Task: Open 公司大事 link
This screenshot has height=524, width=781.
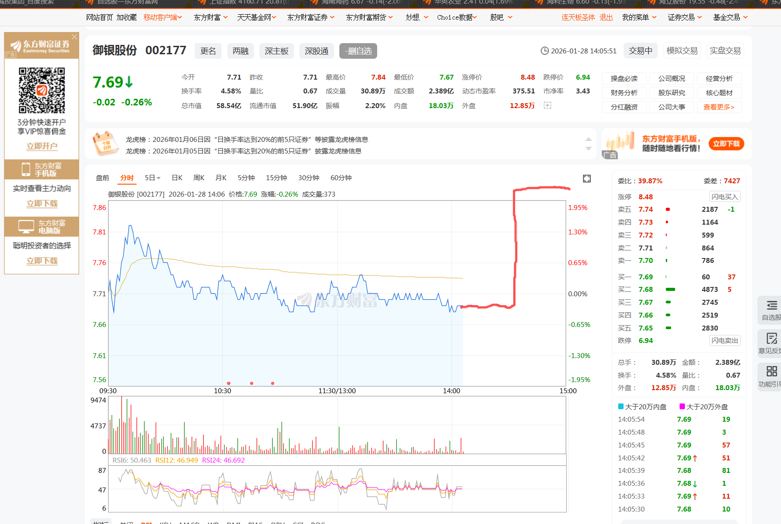Action: [672, 107]
